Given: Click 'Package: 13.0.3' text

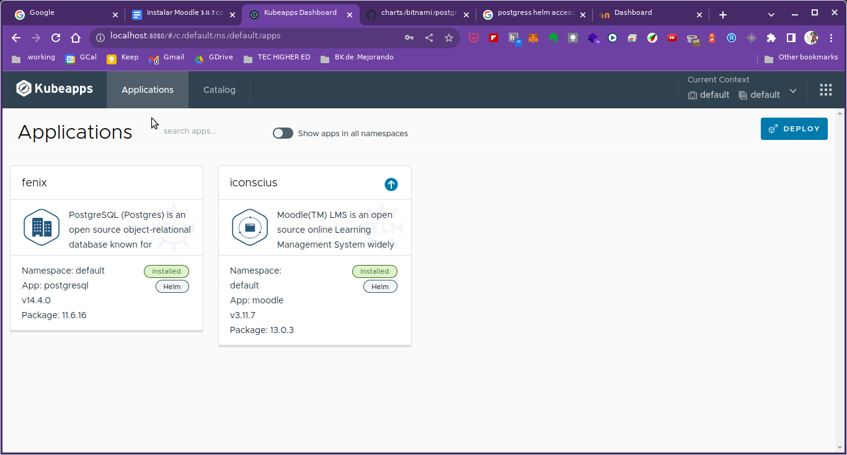Looking at the screenshot, I should coord(262,330).
